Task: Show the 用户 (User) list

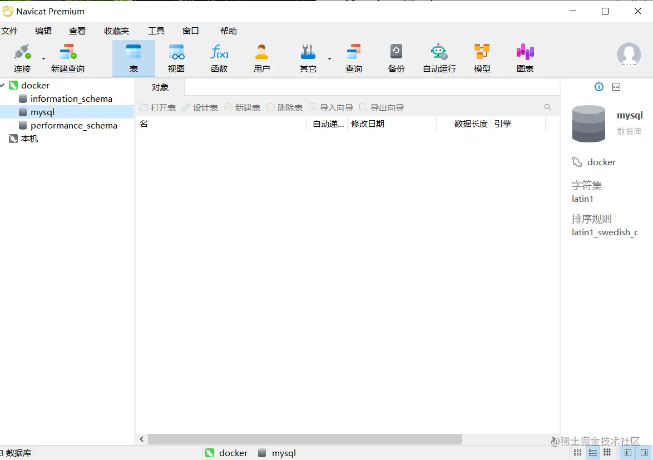Action: pos(261,58)
